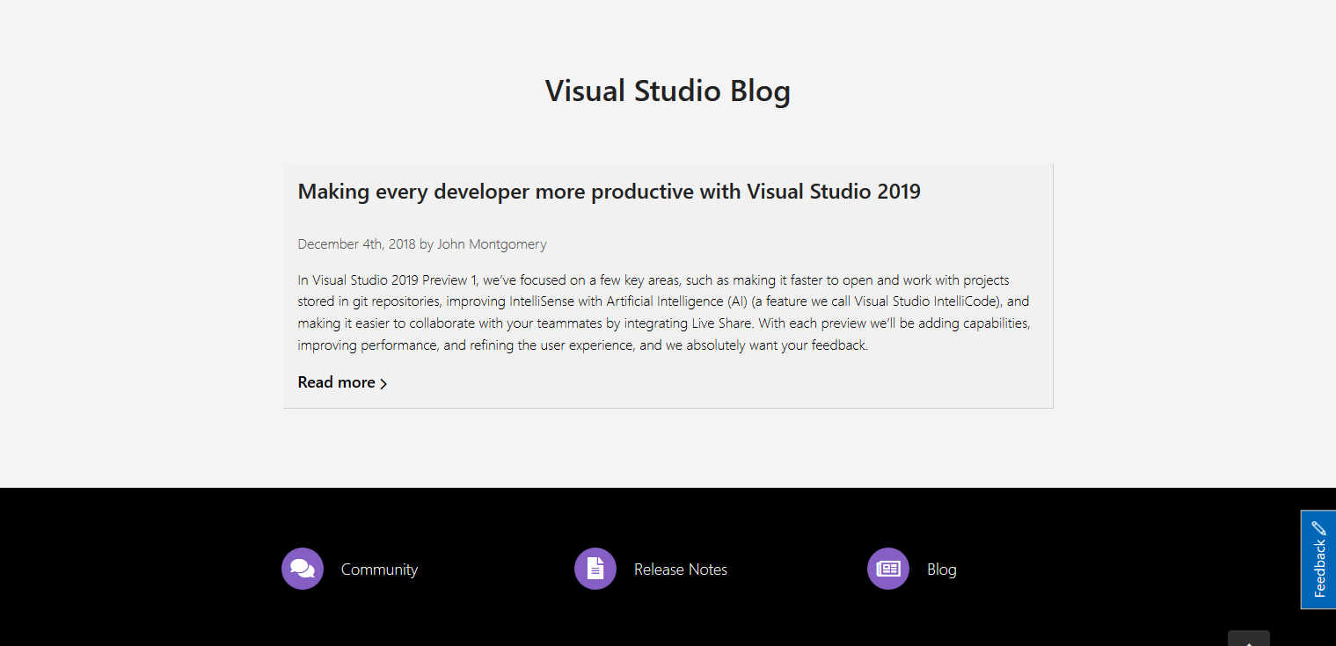Viewport: 1336px width, 646px height.
Task: Open the article Making every developer more productive
Action: pyautogui.click(x=608, y=191)
